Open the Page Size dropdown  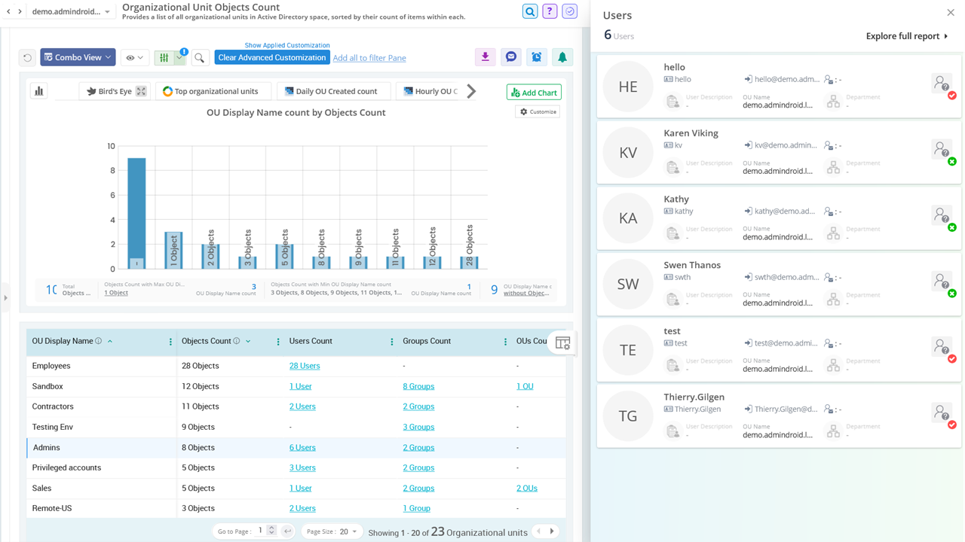(x=332, y=531)
